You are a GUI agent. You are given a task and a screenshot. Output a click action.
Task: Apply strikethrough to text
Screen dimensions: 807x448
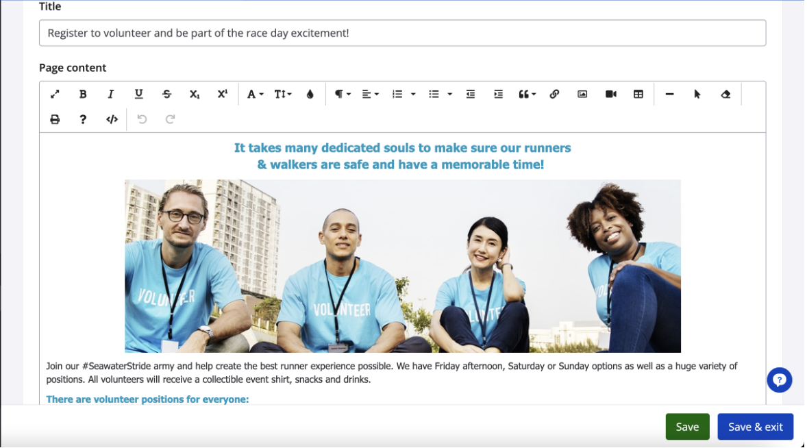coord(166,95)
